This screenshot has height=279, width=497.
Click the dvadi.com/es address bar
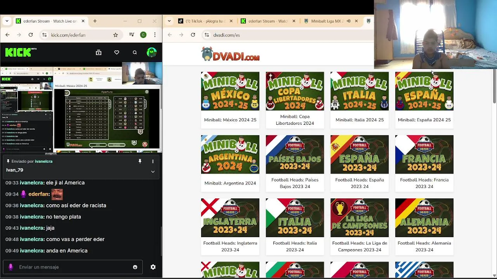pos(287,35)
